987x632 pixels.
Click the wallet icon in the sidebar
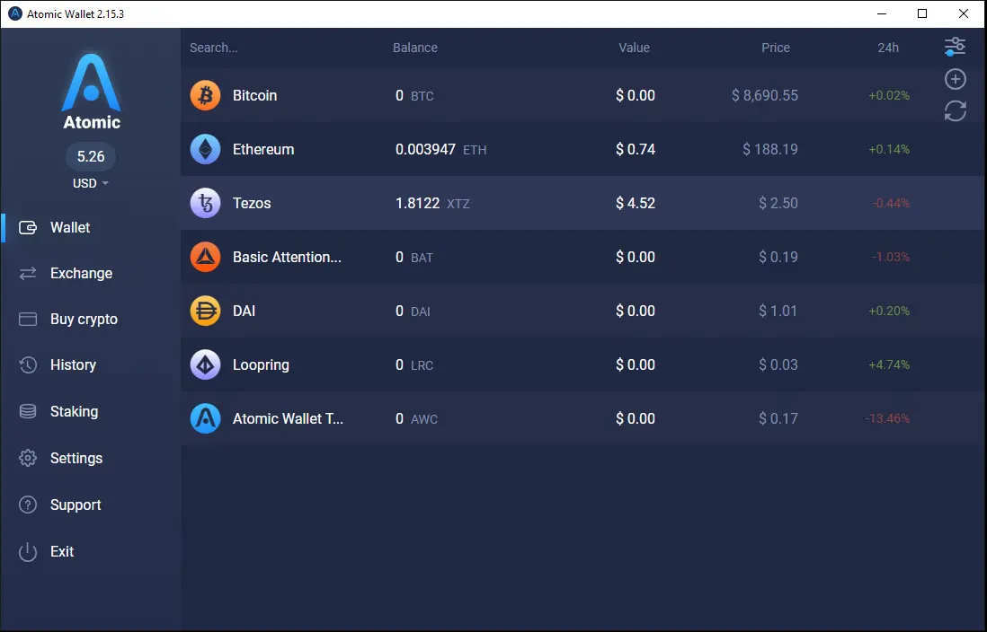(x=28, y=228)
